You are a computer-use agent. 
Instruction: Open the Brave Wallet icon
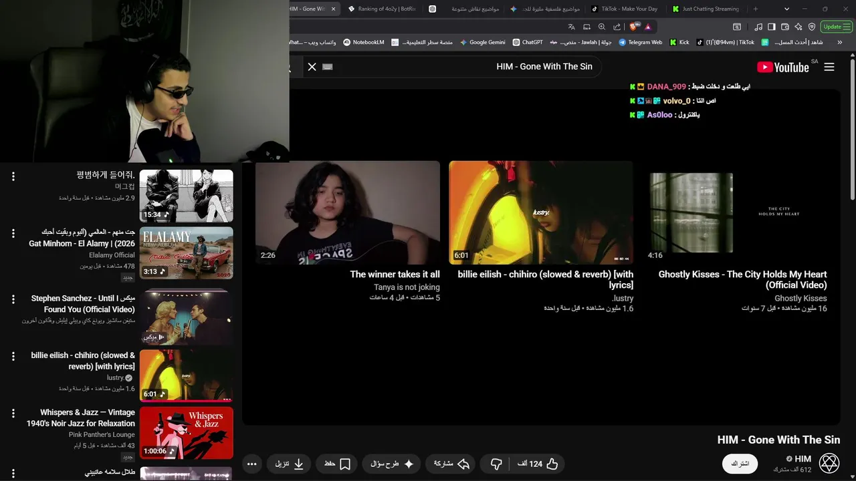[x=784, y=27]
